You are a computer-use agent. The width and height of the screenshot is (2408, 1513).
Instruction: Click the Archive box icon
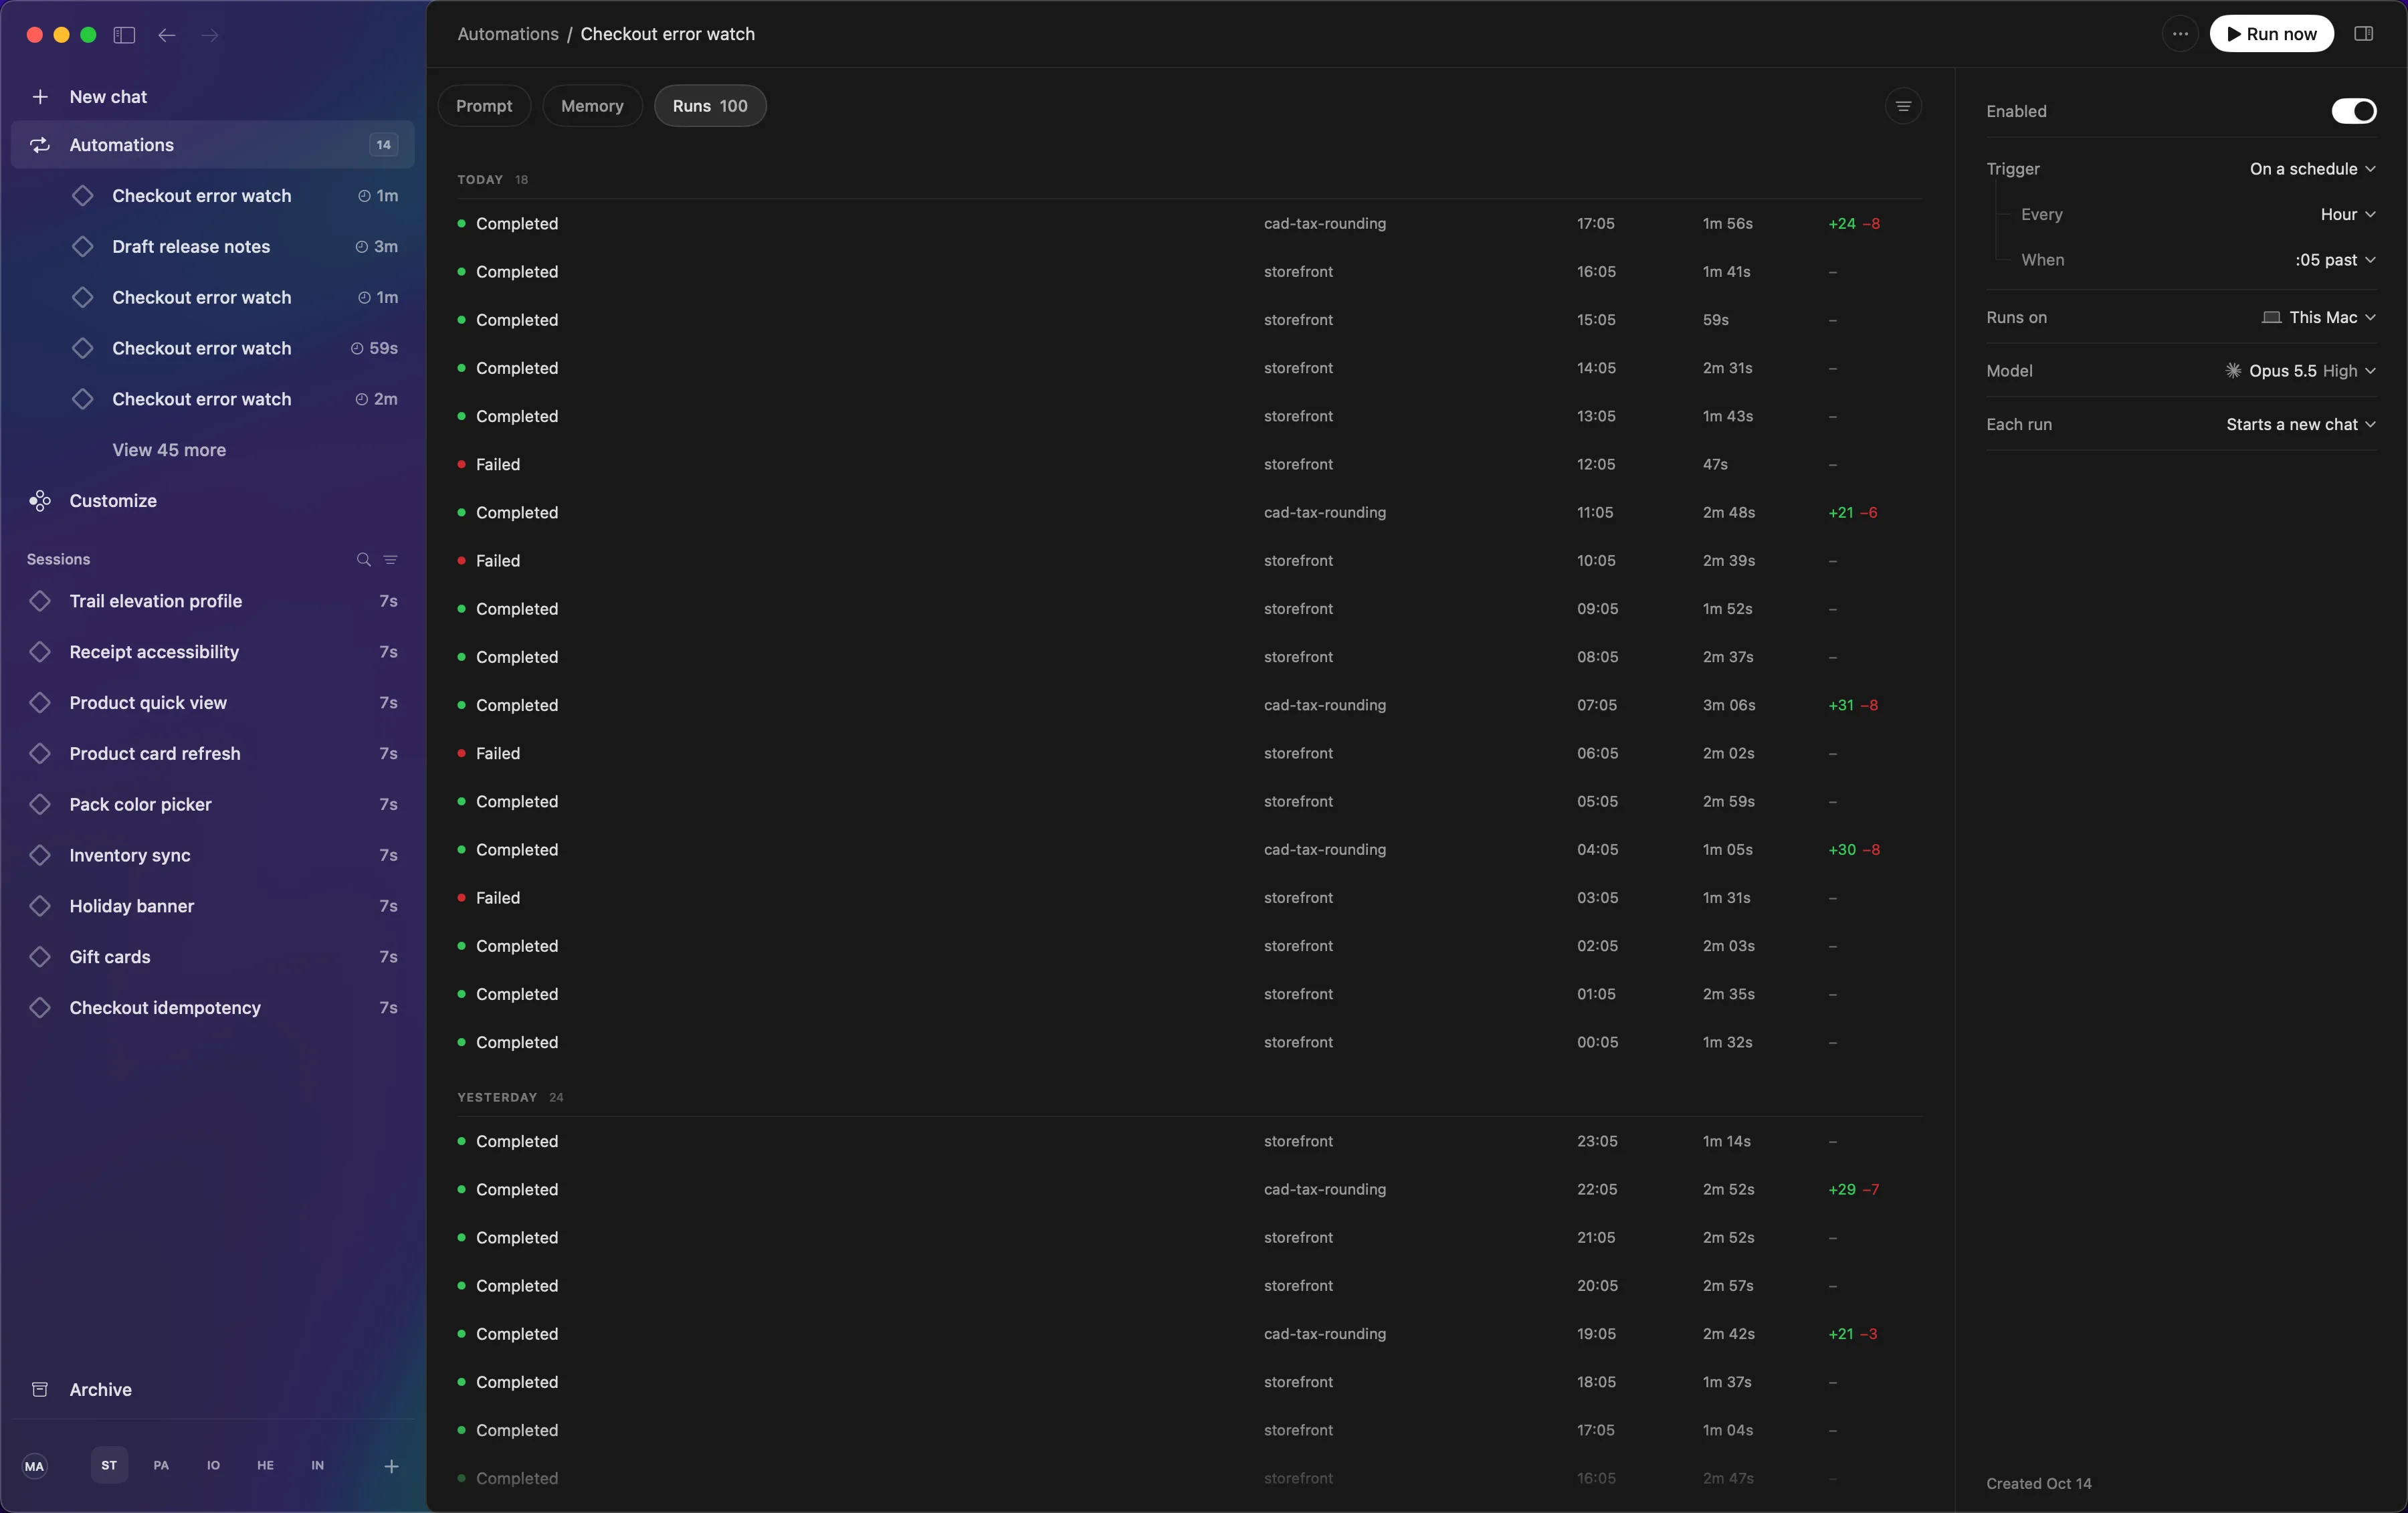(x=40, y=1389)
